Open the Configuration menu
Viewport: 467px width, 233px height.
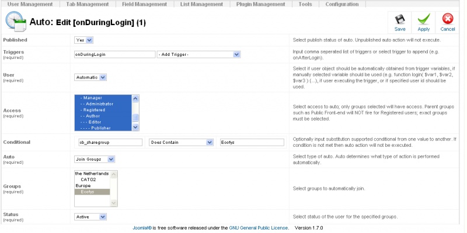click(342, 4)
